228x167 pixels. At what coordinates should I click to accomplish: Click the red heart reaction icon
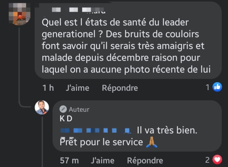217,160
